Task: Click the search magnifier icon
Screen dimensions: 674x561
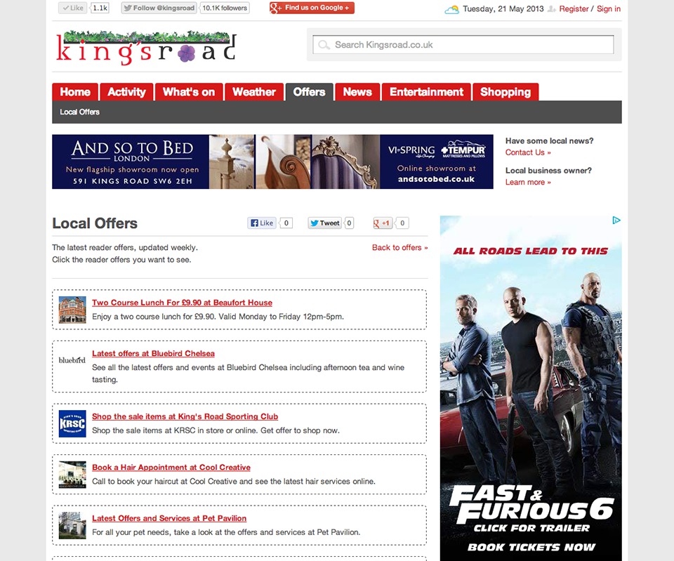Action: [x=324, y=45]
